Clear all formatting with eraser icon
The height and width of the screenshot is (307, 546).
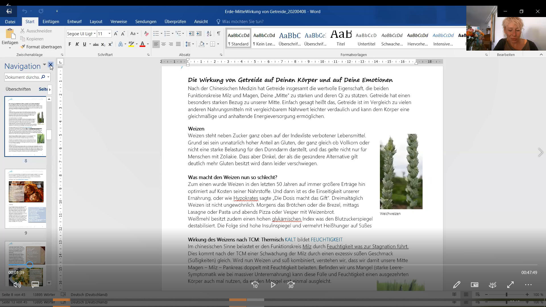point(146,34)
